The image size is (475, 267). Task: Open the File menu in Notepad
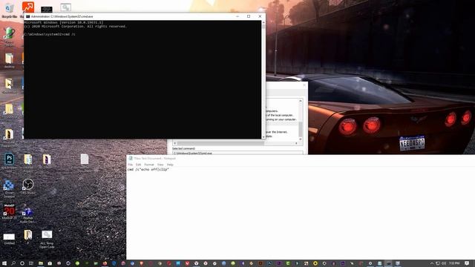pyautogui.click(x=131, y=165)
